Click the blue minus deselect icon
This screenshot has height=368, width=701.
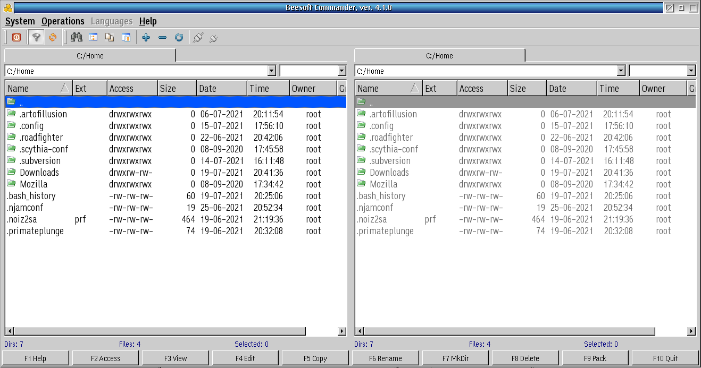click(163, 37)
